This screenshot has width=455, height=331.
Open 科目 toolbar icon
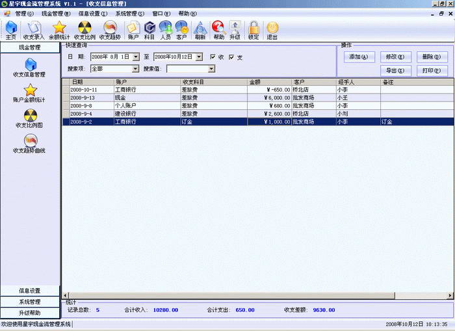[x=149, y=30]
